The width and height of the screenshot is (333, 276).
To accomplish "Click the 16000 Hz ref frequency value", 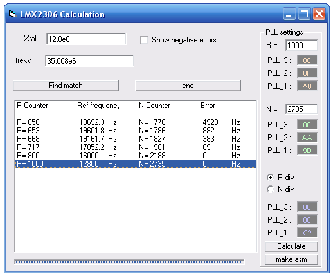I will (x=98, y=156).
